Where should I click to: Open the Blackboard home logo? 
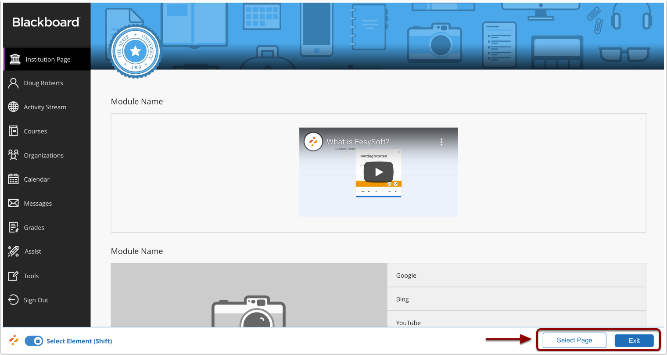[45, 22]
